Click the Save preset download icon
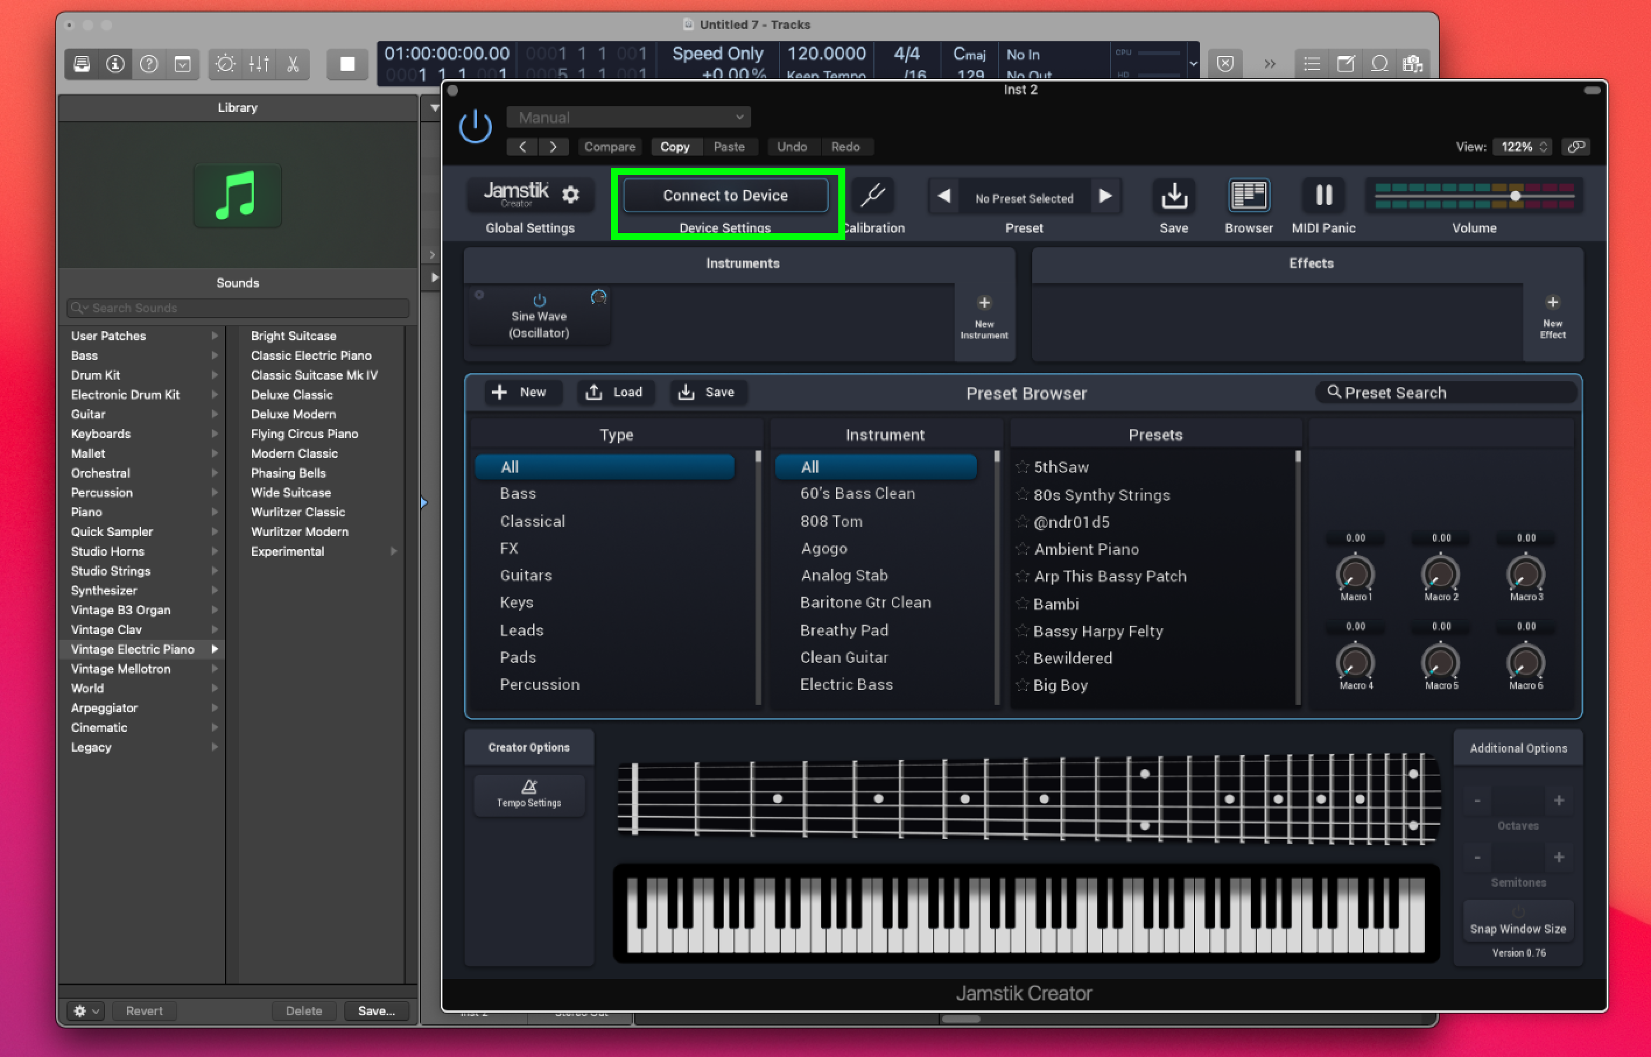This screenshot has width=1651, height=1057. point(1174,196)
